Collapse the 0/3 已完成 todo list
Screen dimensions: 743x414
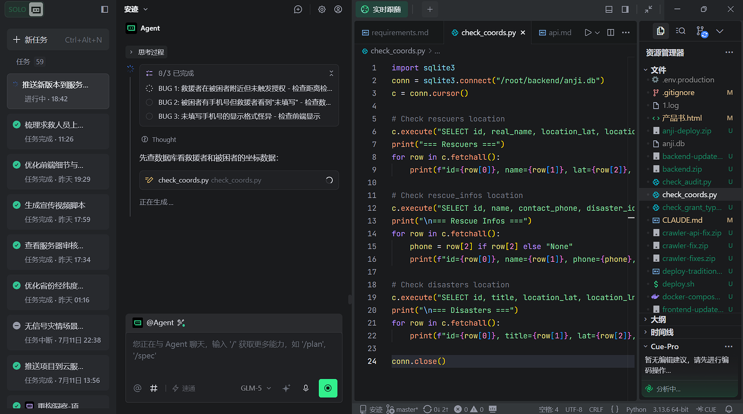click(331, 73)
